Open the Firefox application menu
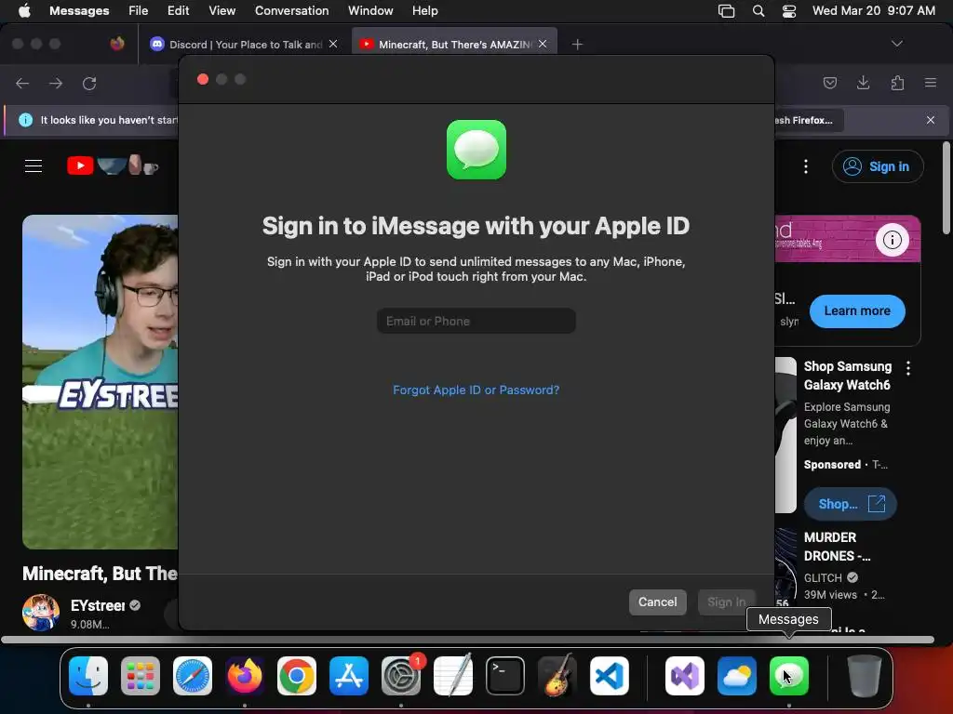 tap(931, 83)
